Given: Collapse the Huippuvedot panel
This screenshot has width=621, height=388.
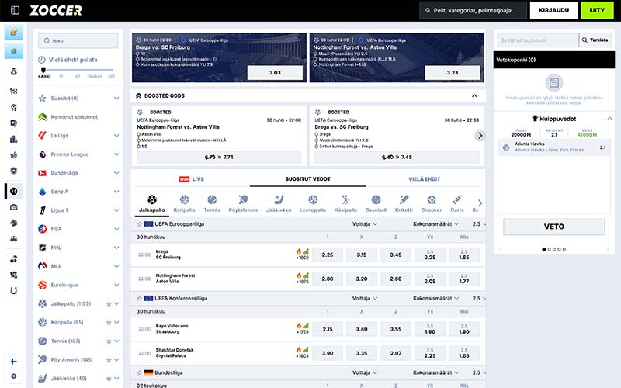Looking at the screenshot, I should click(x=609, y=119).
